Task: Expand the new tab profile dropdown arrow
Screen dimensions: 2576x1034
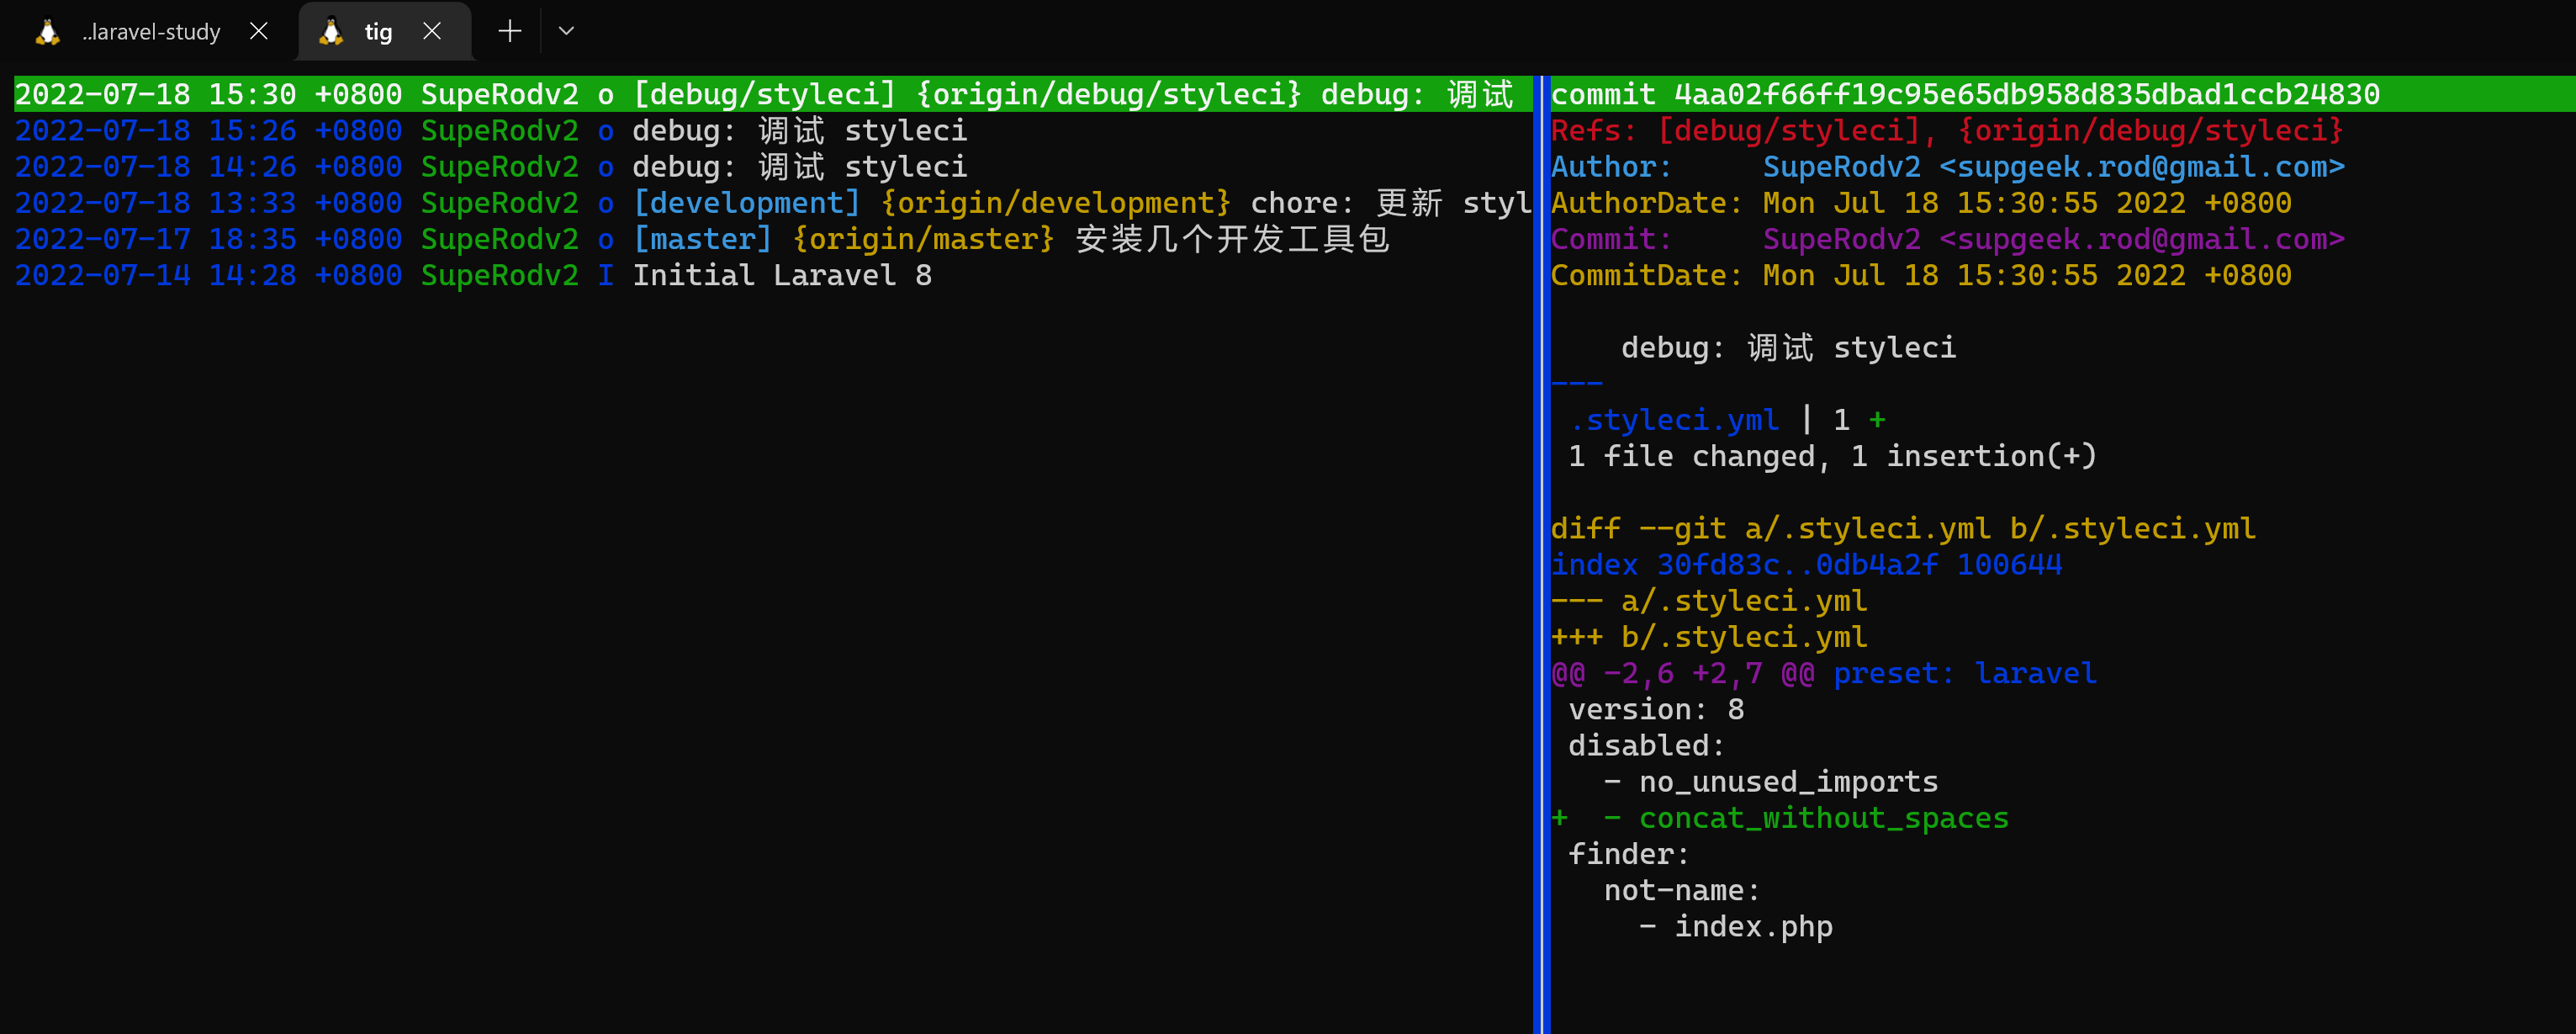Action: pos(566,31)
